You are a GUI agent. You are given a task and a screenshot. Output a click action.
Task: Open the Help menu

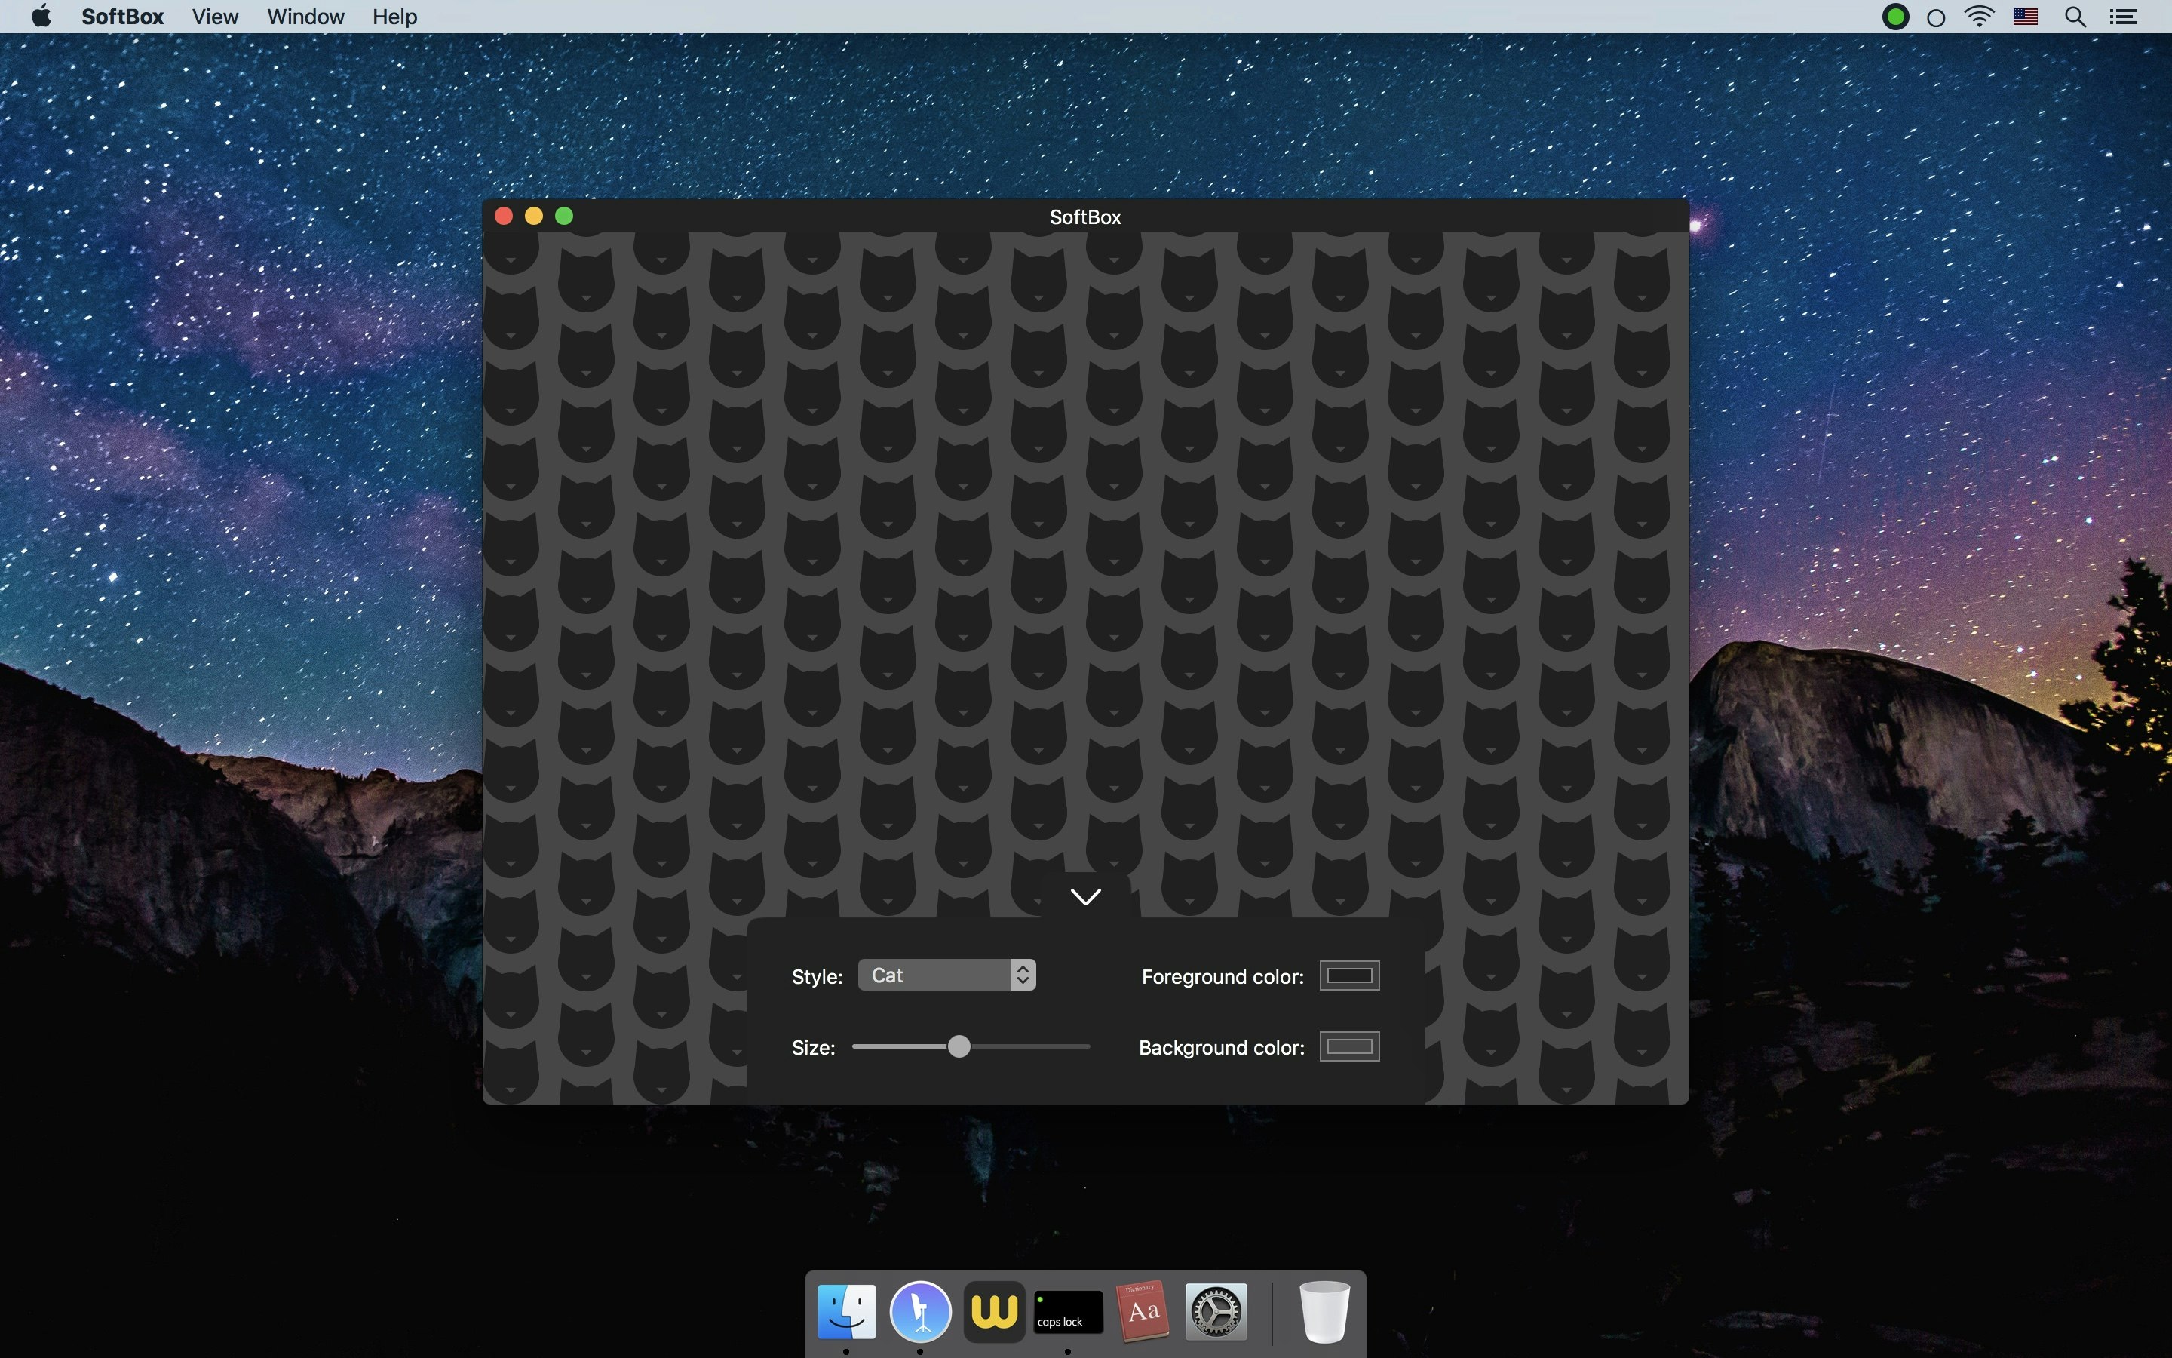pyautogui.click(x=394, y=17)
